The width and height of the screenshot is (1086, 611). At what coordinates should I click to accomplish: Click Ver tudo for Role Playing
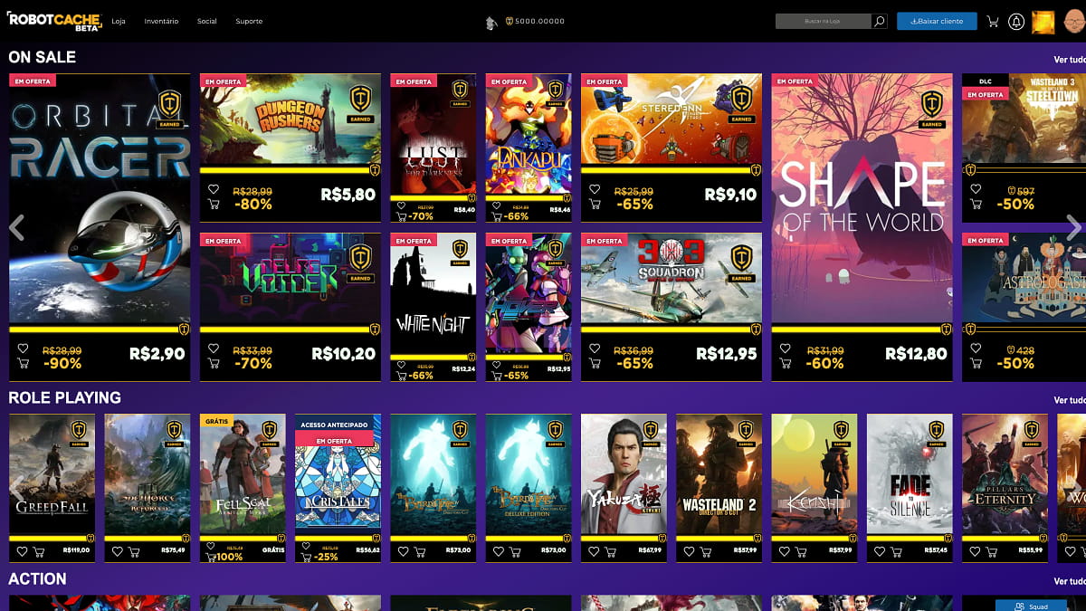1070,399
